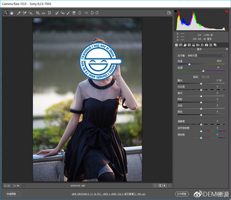
Task: Click the Spot Removal tool
Action: (x=57, y=13)
